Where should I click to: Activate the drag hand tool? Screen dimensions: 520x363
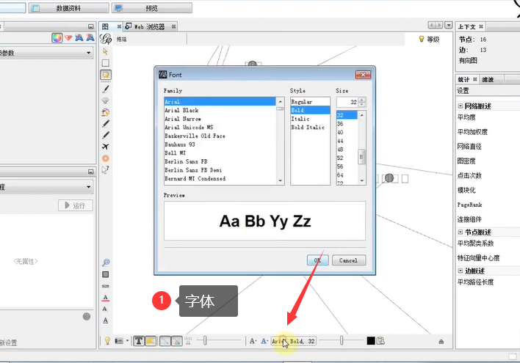point(106,75)
